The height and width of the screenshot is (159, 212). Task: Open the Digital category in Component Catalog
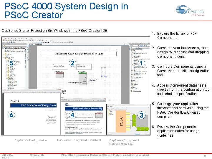[x=133, y=80]
